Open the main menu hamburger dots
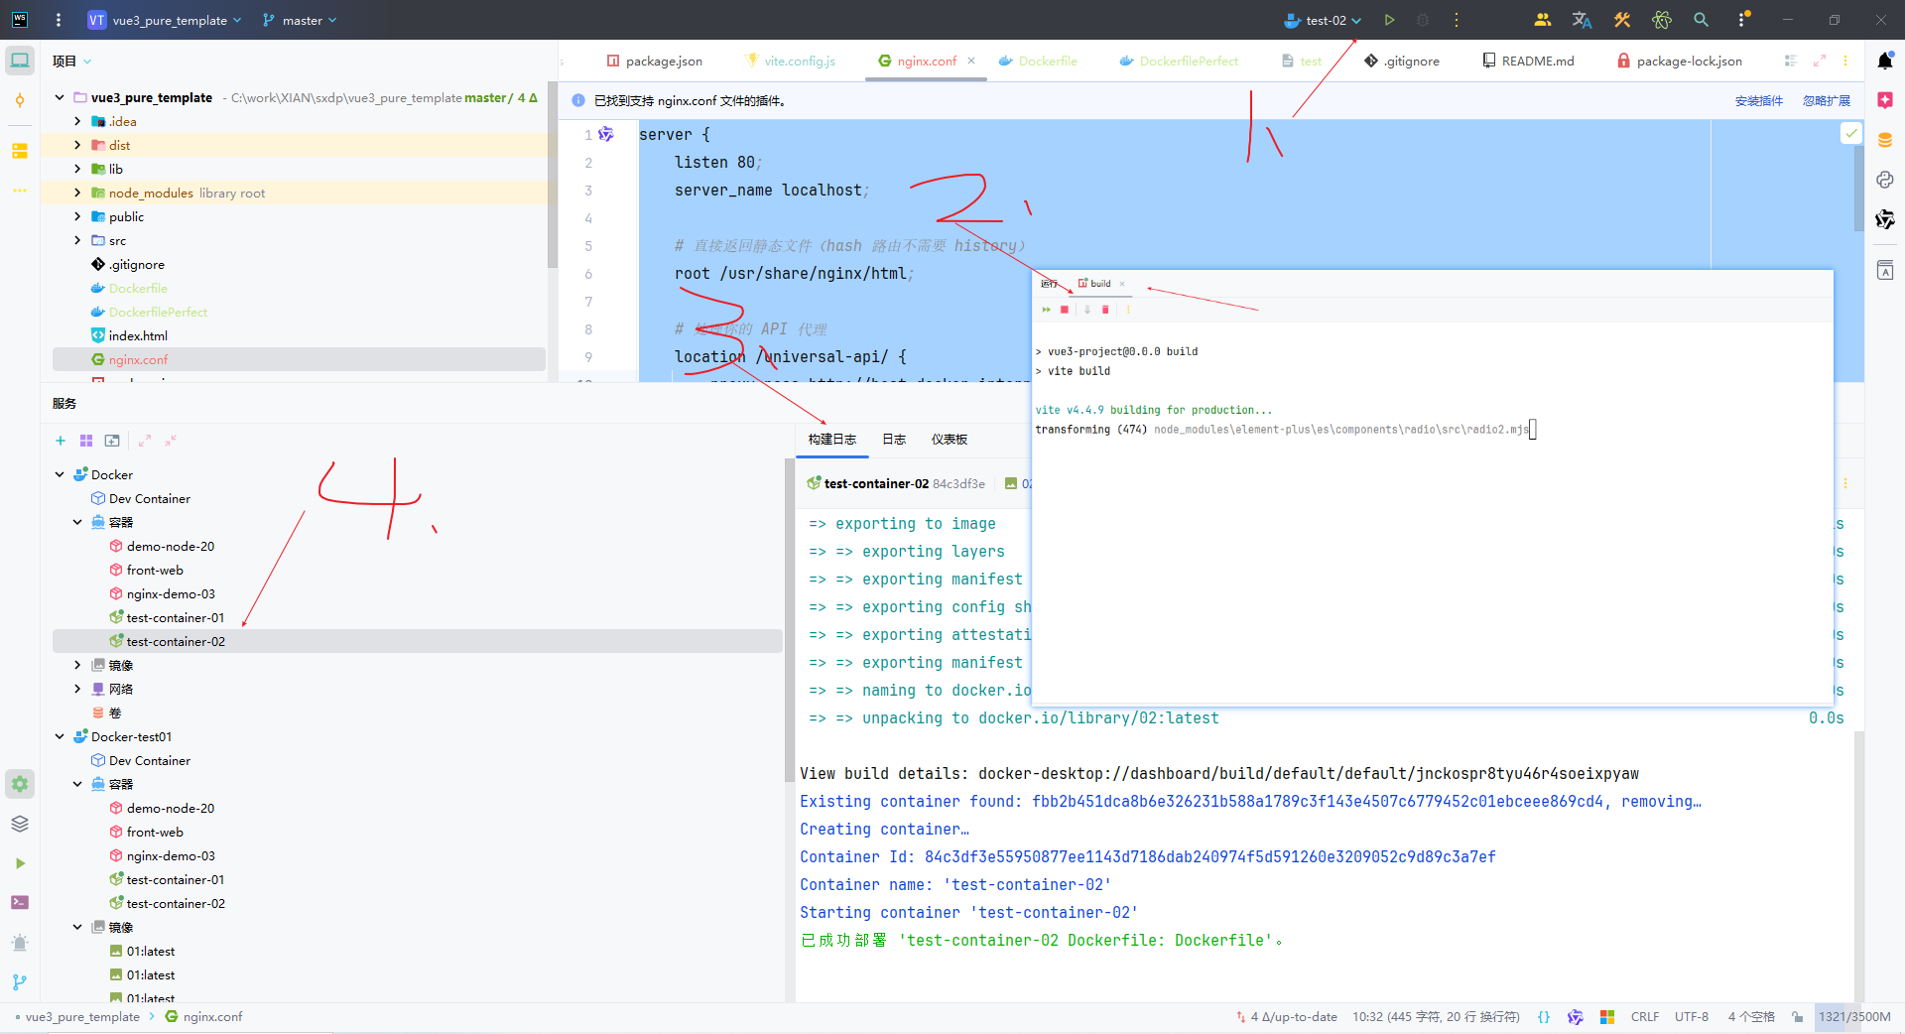Screen dimensions: 1905x1034 59,20
